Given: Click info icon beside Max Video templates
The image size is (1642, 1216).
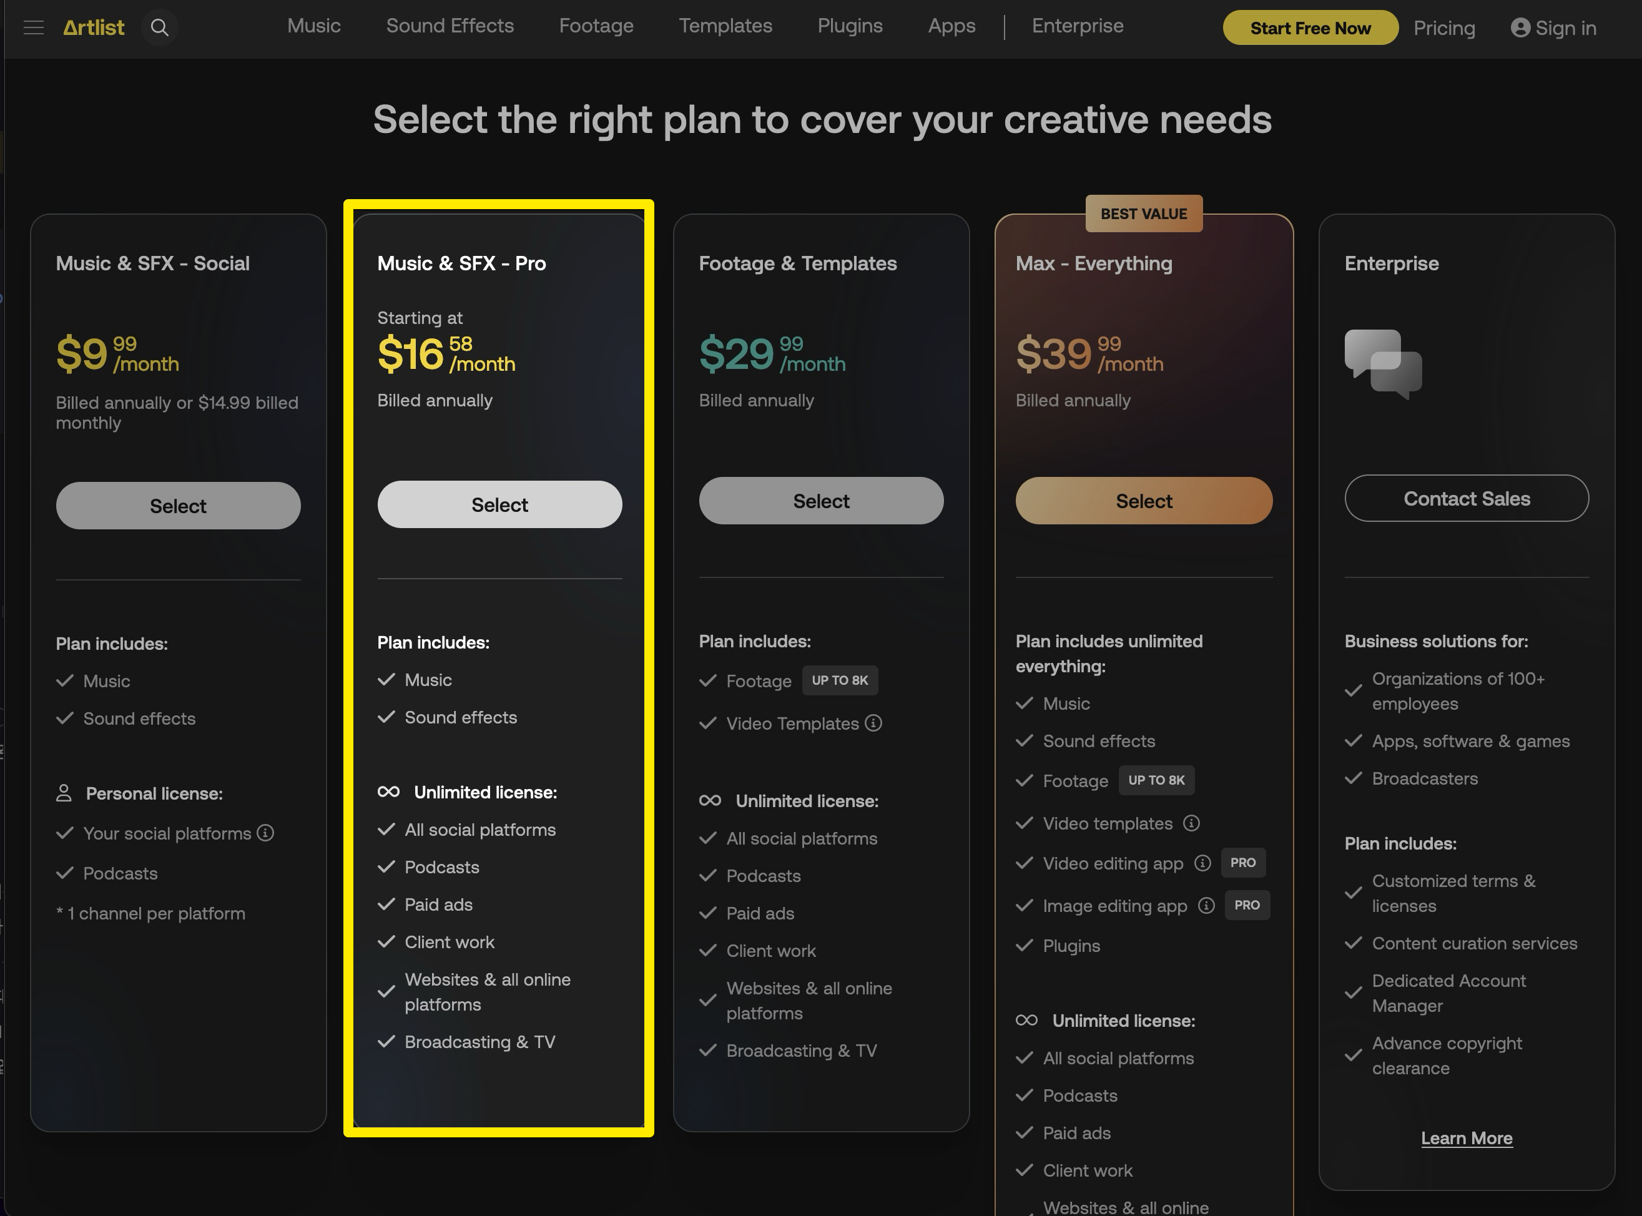Looking at the screenshot, I should click(1191, 823).
